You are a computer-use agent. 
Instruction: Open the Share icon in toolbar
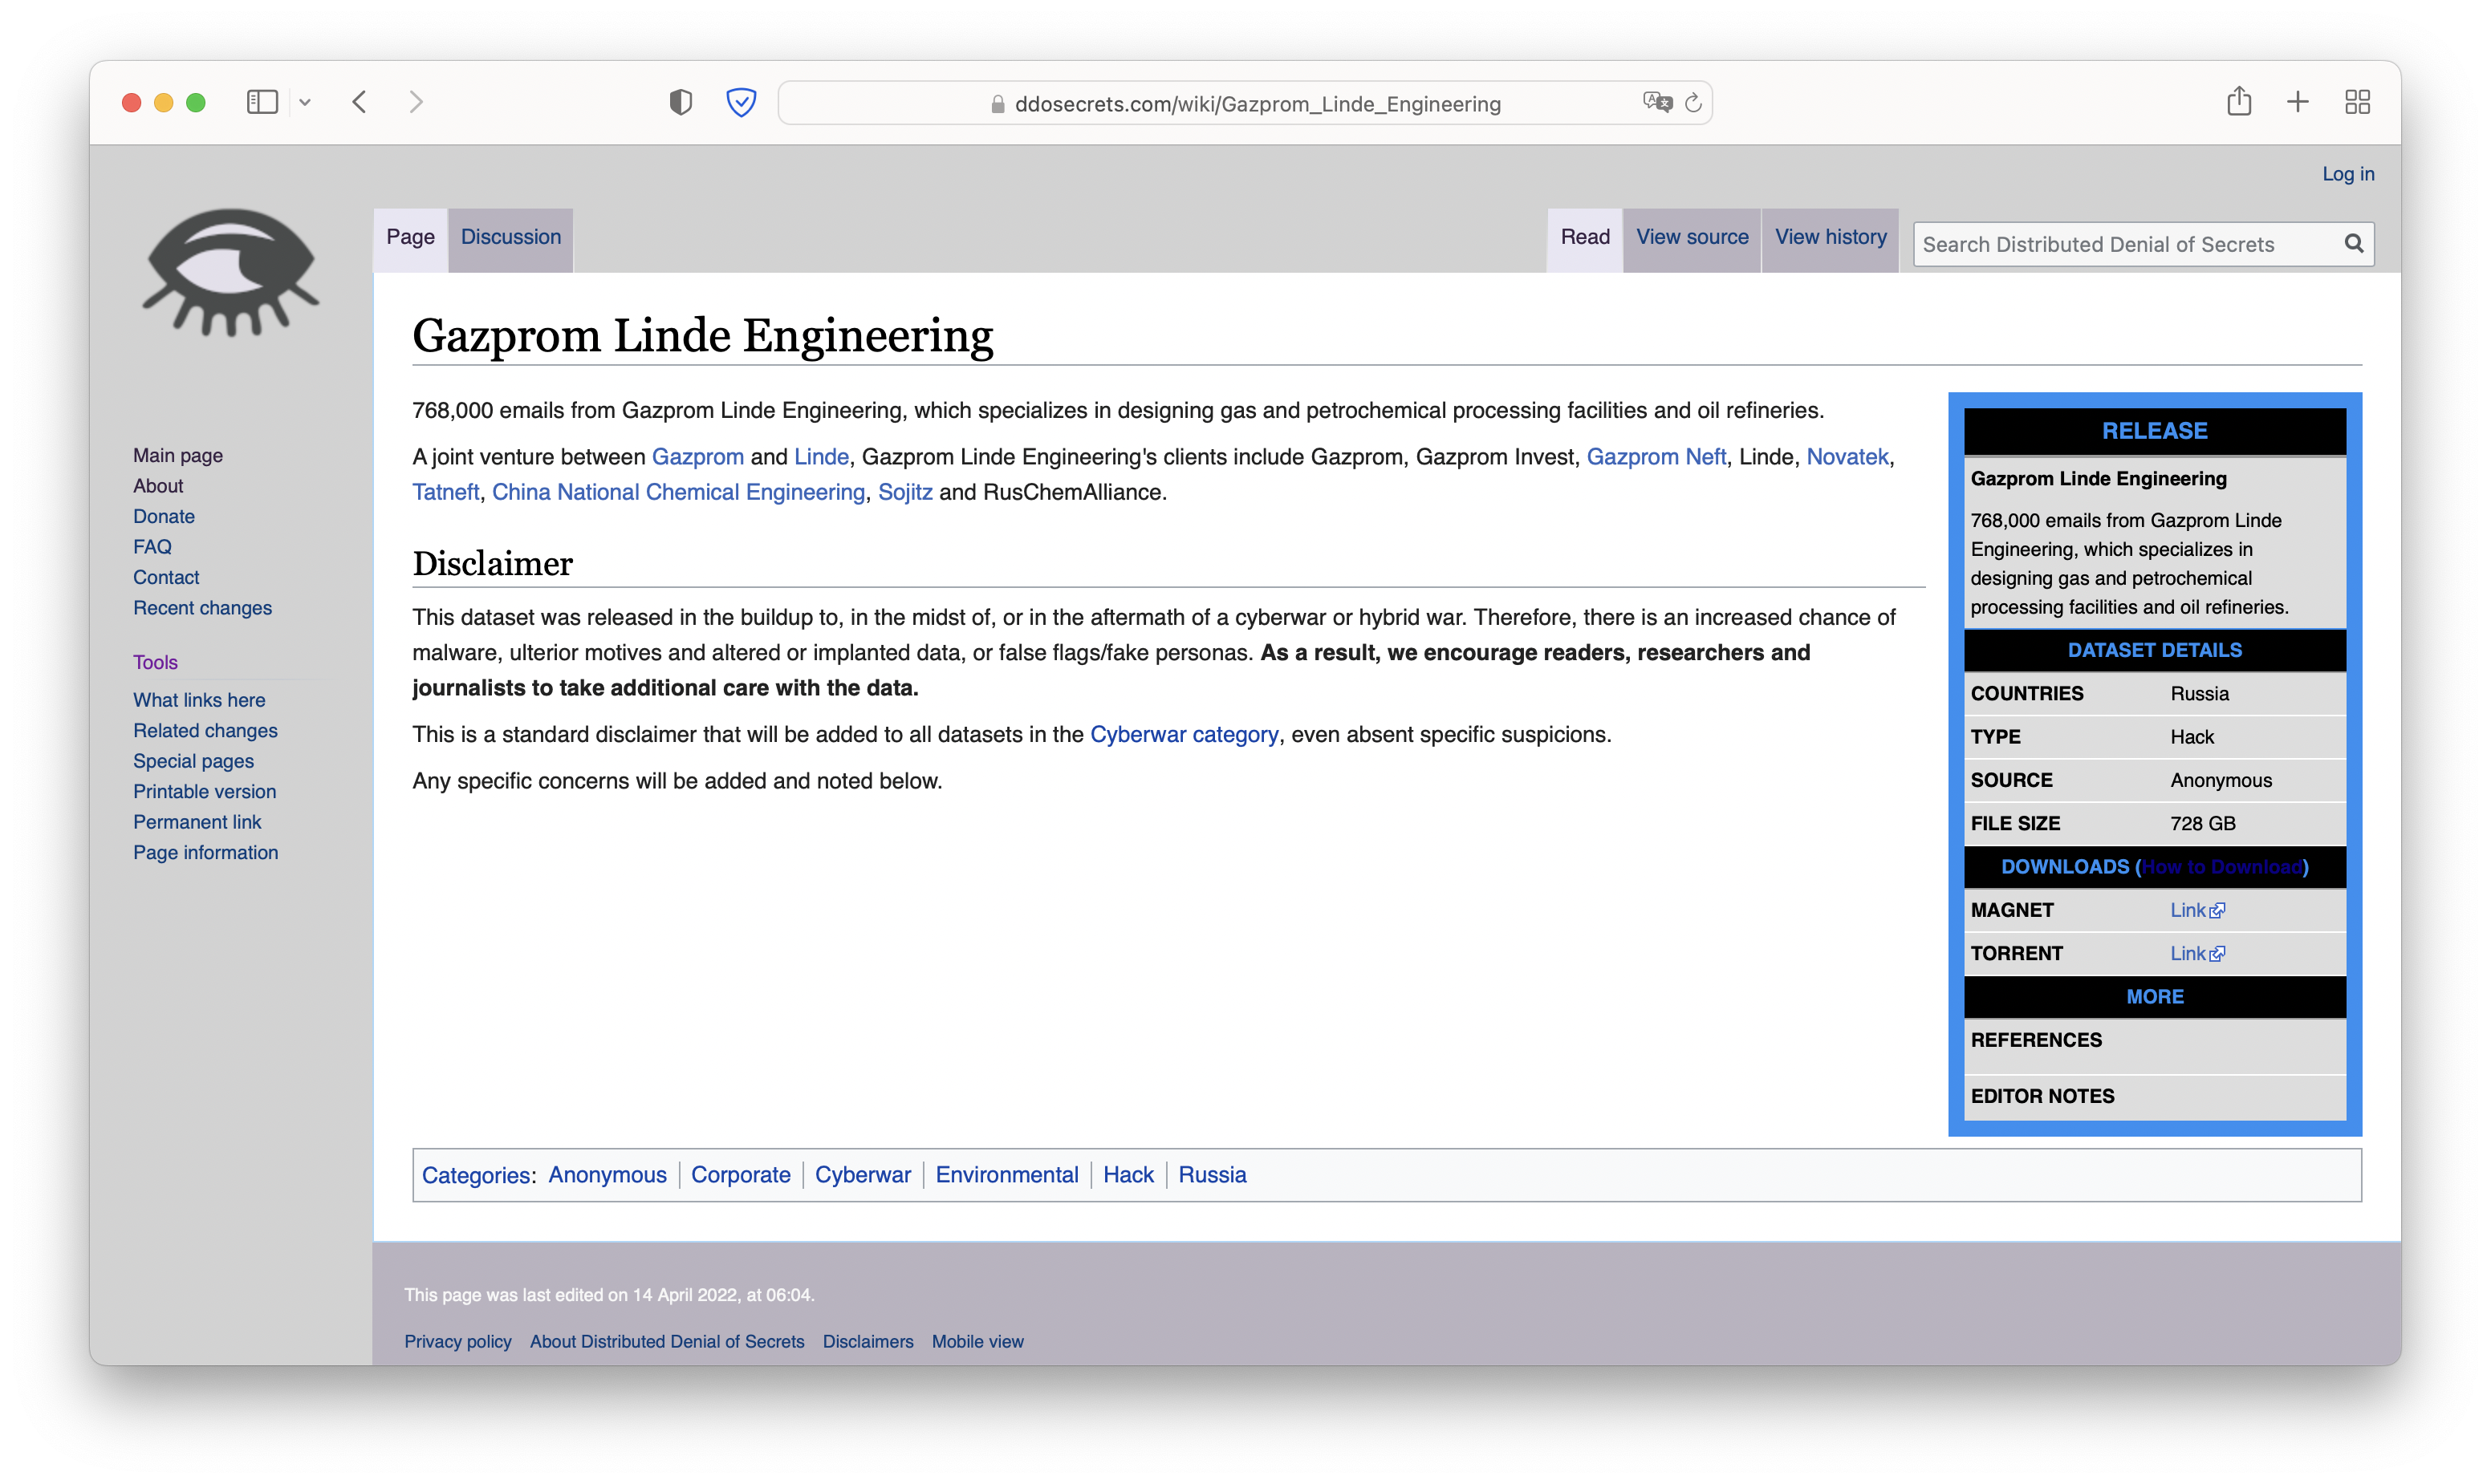click(2239, 101)
